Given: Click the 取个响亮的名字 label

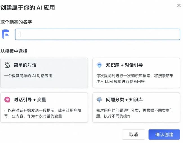Looking at the screenshot, I should pyautogui.click(x=16, y=22).
